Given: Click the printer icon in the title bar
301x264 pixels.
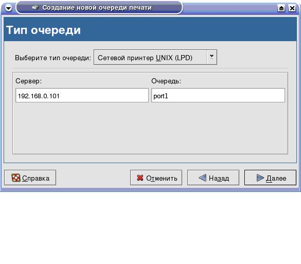Looking at the screenshot, I should click(x=36, y=8).
